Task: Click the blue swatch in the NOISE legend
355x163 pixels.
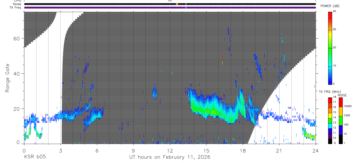Action: (341, 130)
